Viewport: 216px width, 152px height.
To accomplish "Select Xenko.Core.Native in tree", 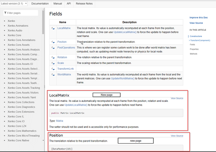I will coord(18,140).
